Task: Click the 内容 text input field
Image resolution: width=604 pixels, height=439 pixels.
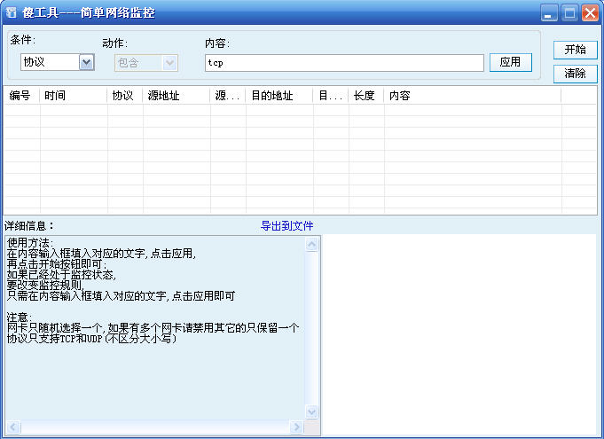Action: pos(344,63)
